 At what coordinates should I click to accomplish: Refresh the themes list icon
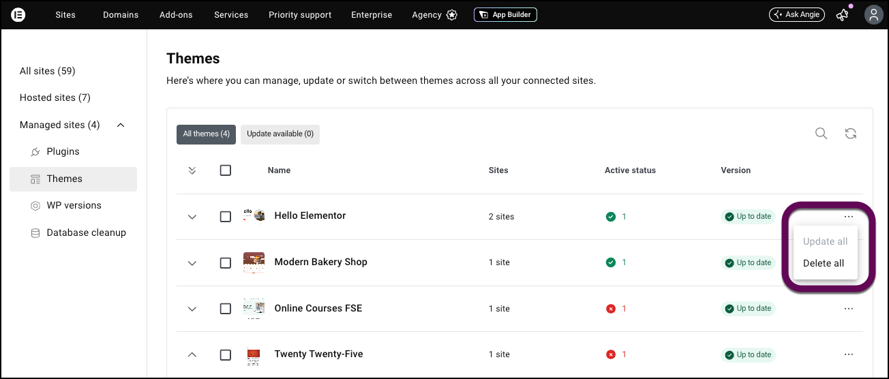(x=851, y=134)
